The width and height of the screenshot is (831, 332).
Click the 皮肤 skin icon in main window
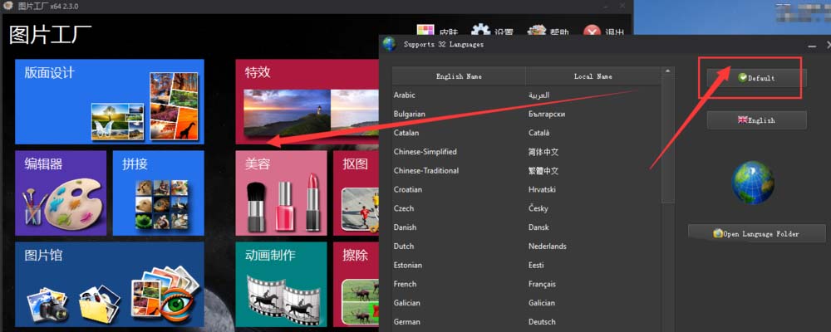click(x=425, y=31)
